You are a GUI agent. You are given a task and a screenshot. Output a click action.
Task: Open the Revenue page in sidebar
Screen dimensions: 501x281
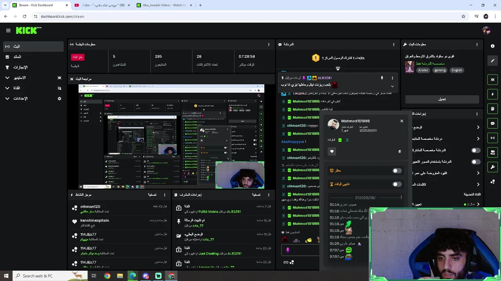(x=33, y=57)
